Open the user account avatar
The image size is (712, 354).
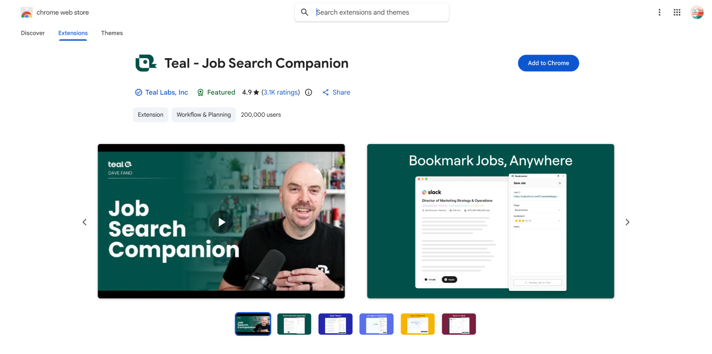pos(697,12)
